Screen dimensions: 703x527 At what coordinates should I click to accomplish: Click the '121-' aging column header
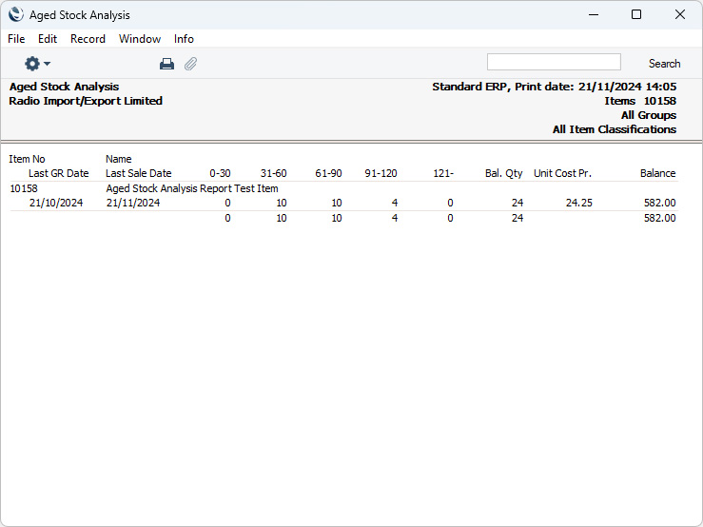[x=443, y=173]
